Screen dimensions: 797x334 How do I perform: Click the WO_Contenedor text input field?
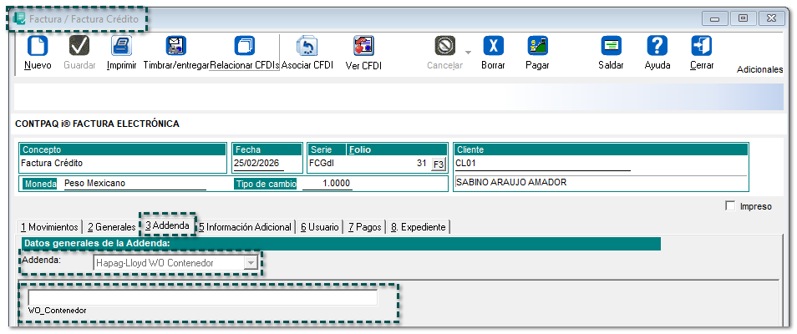pos(202,297)
